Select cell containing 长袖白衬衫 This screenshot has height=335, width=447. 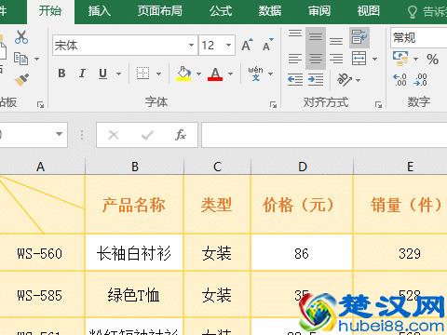coord(134,253)
